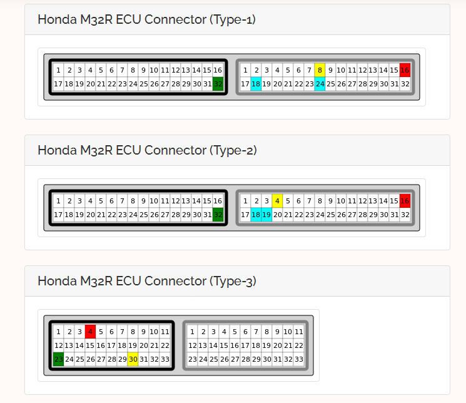
Task: Select the Type-2 ECU Connector heading
Action: tap(147, 150)
